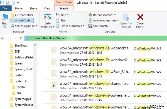Click the Kind filter icon
This screenshot has width=167, height=109.
[58, 15]
